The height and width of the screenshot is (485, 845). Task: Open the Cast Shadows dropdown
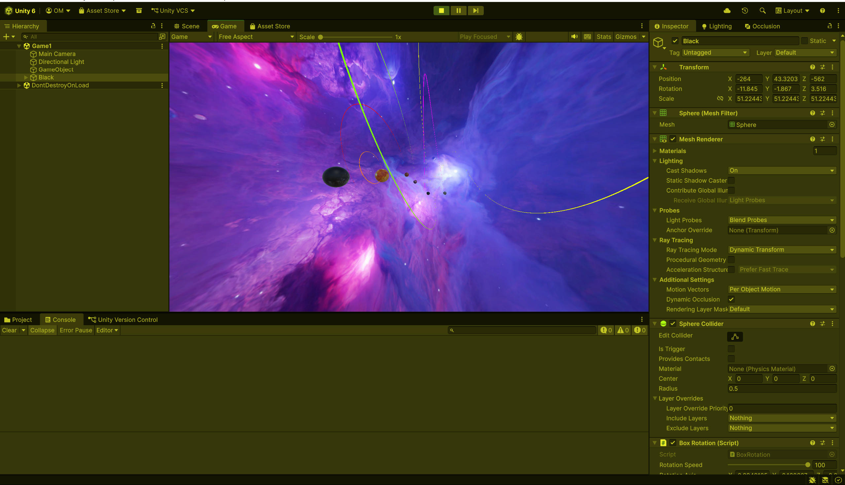coord(781,171)
